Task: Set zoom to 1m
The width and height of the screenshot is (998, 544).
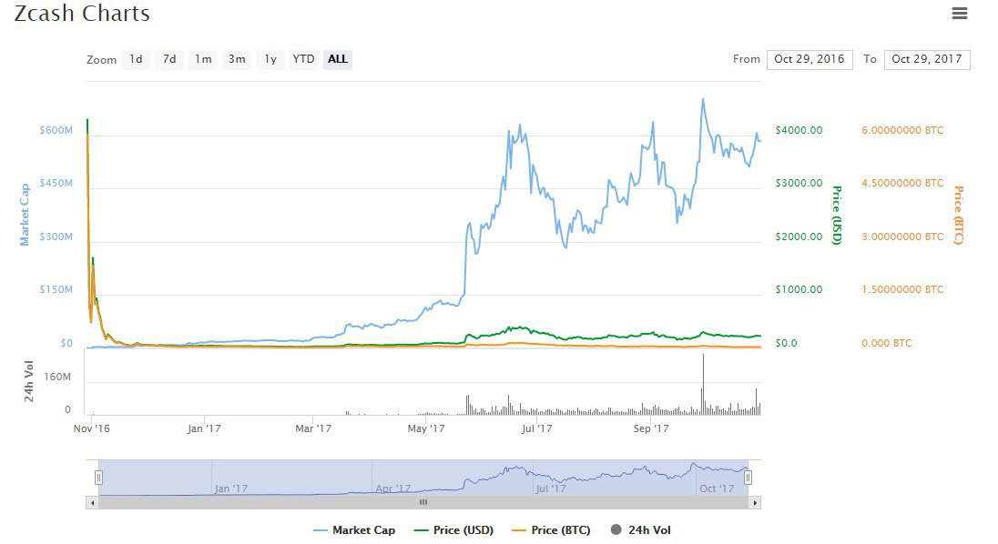Action: (x=203, y=59)
